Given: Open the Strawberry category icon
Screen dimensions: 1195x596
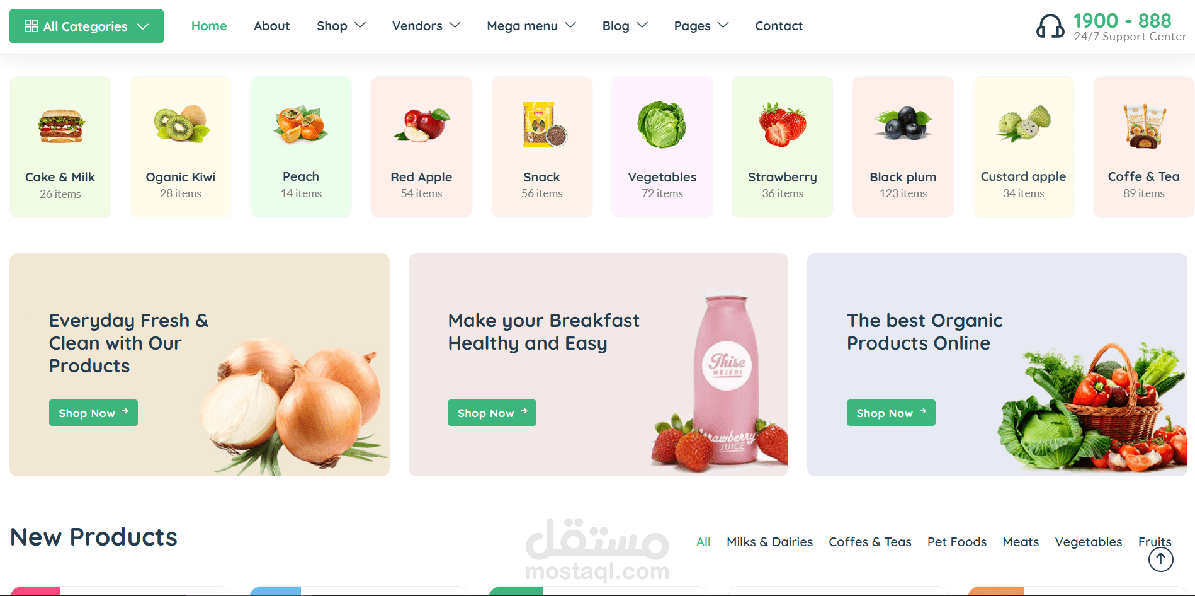Looking at the screenshot, I should point(783,125).
